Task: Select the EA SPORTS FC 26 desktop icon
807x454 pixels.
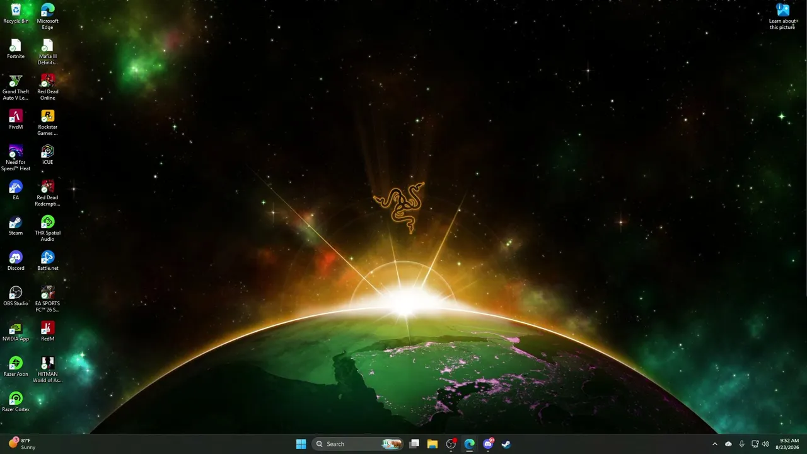Action: point(47,300)
